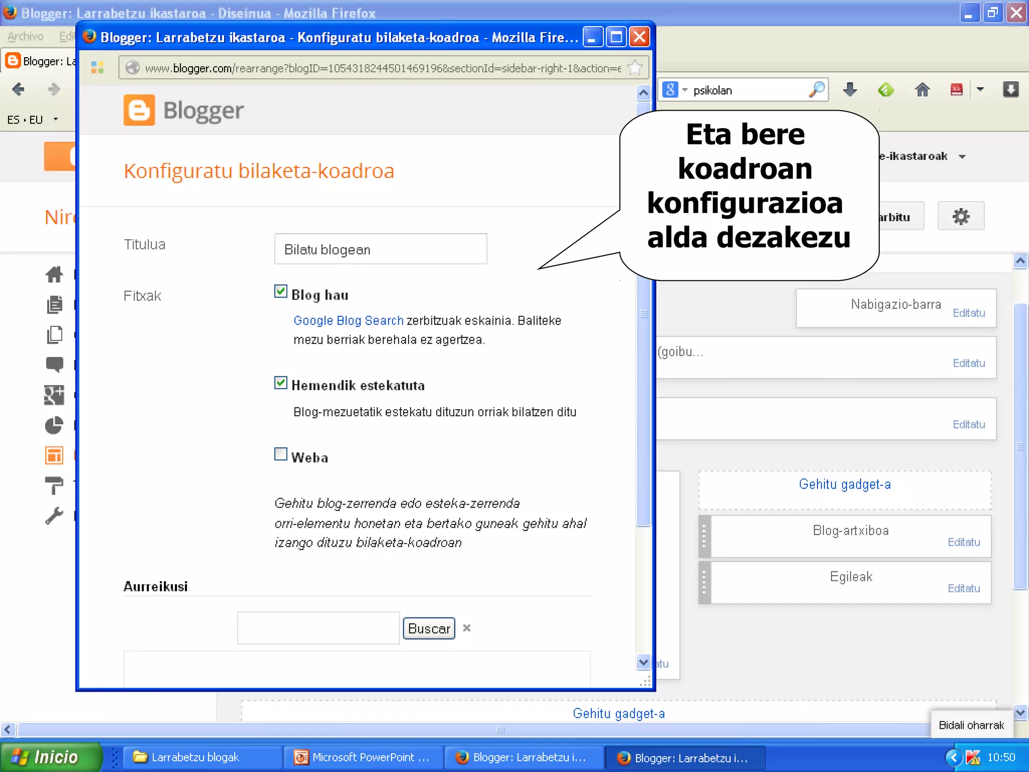This screenshot has height=772, width=1029.
Task: Open the stats pie chart icon
Action: [54, 425]
